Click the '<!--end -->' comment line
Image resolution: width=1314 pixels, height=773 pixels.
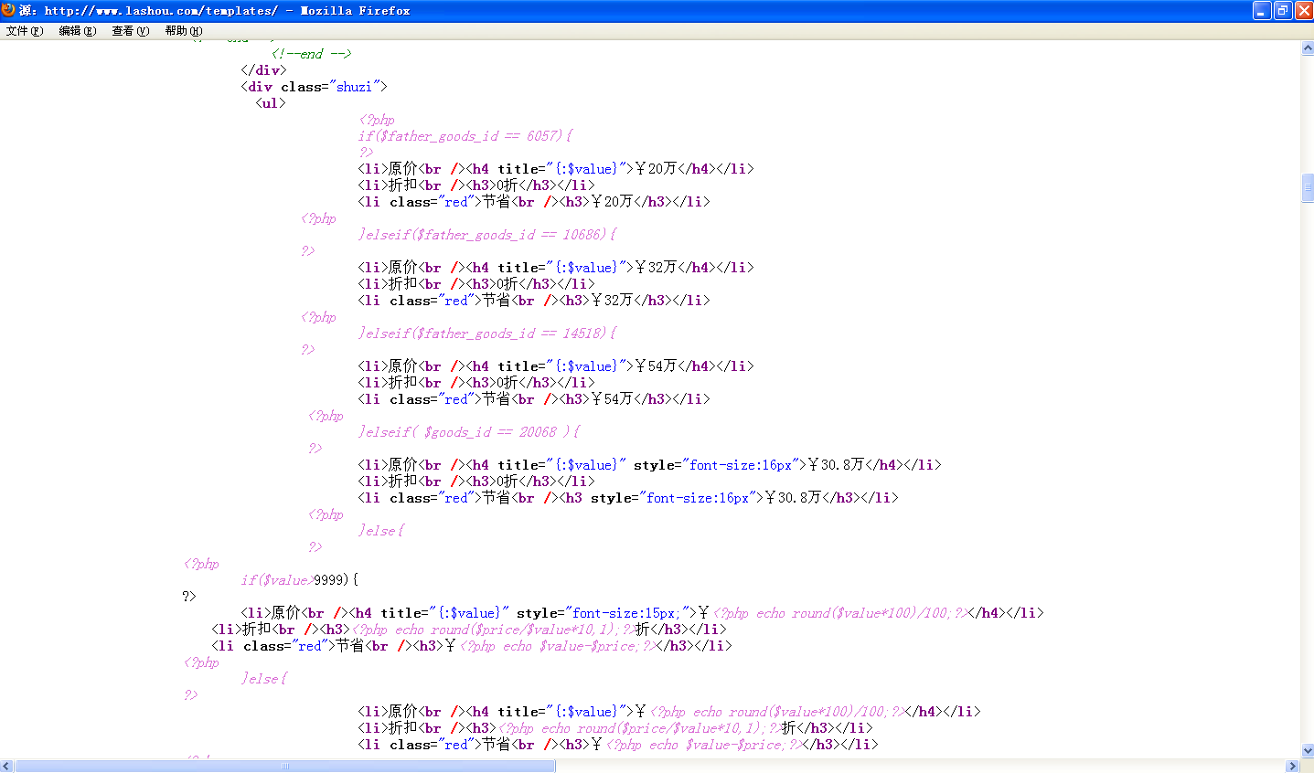[312, 54]
